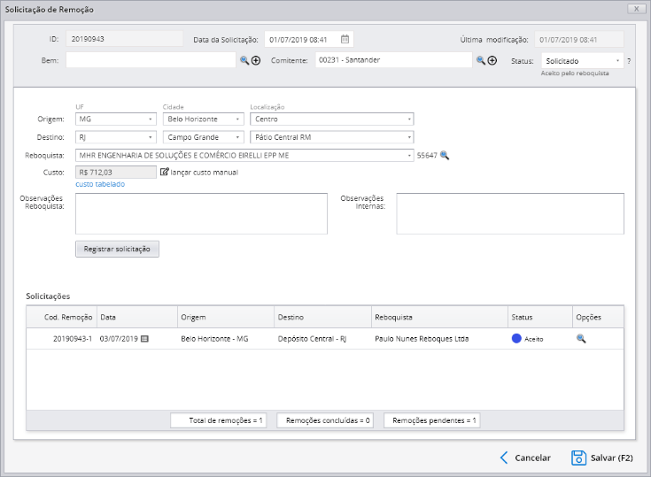The image size is (651, 477).
Task: Sort by Origem column header
Action: point(226,318)
